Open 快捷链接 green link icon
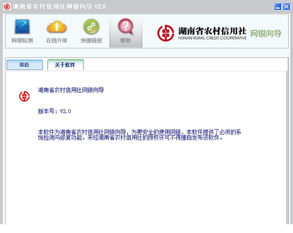Image resolution: width=293 pixels, height=233 pixels. coord(91,31)
